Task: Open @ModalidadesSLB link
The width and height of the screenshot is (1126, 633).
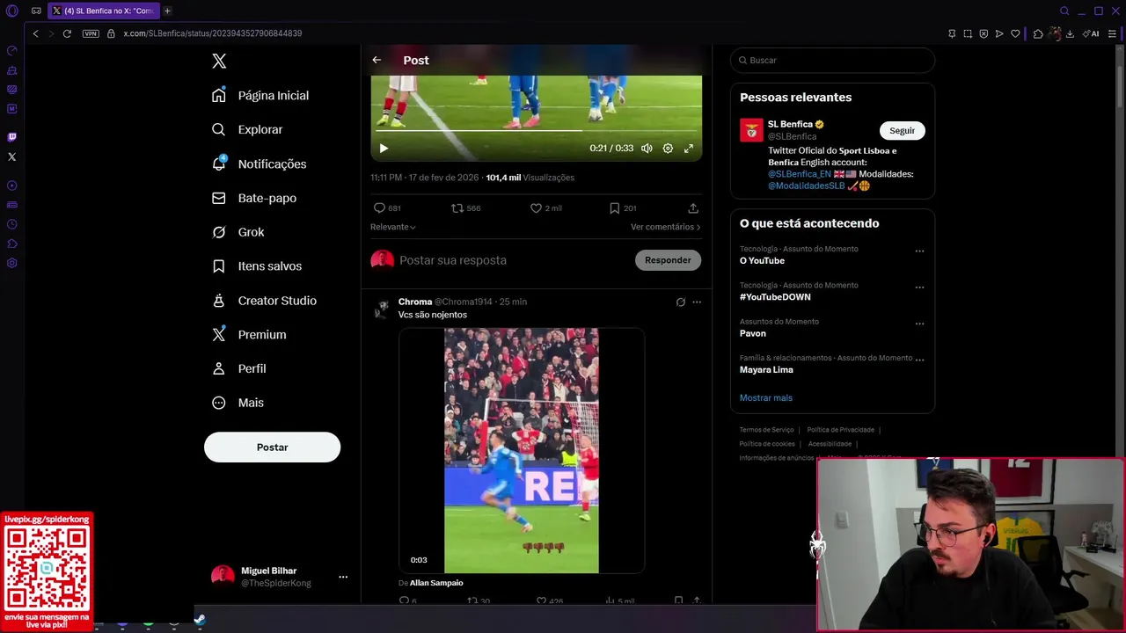Action: [x=806, y=186]
